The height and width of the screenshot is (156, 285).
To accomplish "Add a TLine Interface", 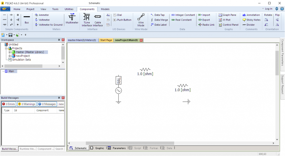I will [x=87, y=20].
